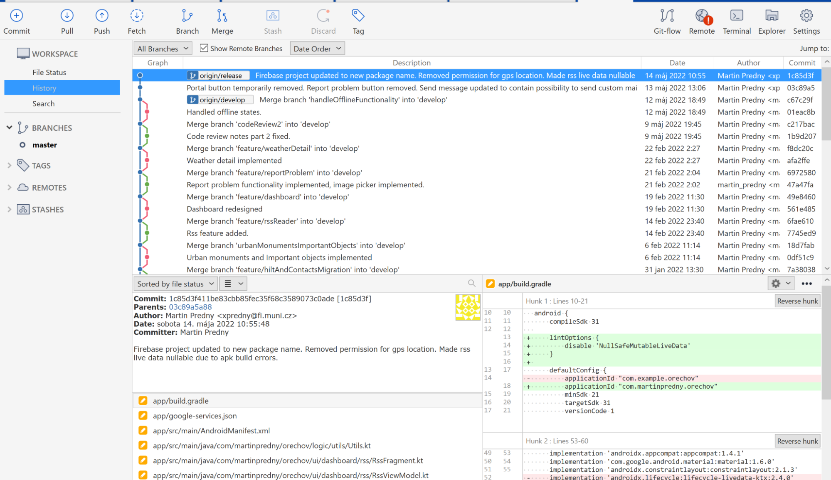Select the RssViewModel.kt file entry
831x480 pixels.
[307, 475]
